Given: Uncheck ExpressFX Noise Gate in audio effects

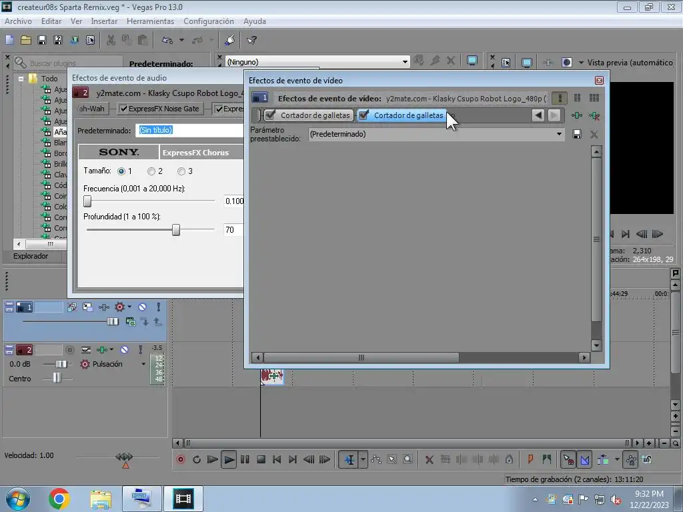Looking at the screenshot, I should (x=123, y=109).
